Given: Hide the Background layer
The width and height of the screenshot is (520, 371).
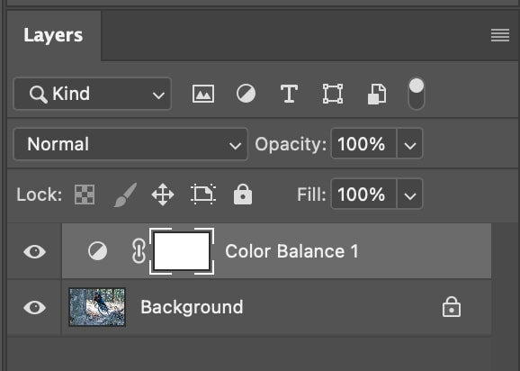Looking at the screenshot, I should click(x=34, y=307).
